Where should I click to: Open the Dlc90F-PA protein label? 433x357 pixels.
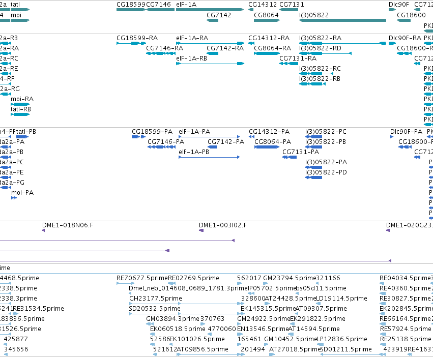[406, 131]
